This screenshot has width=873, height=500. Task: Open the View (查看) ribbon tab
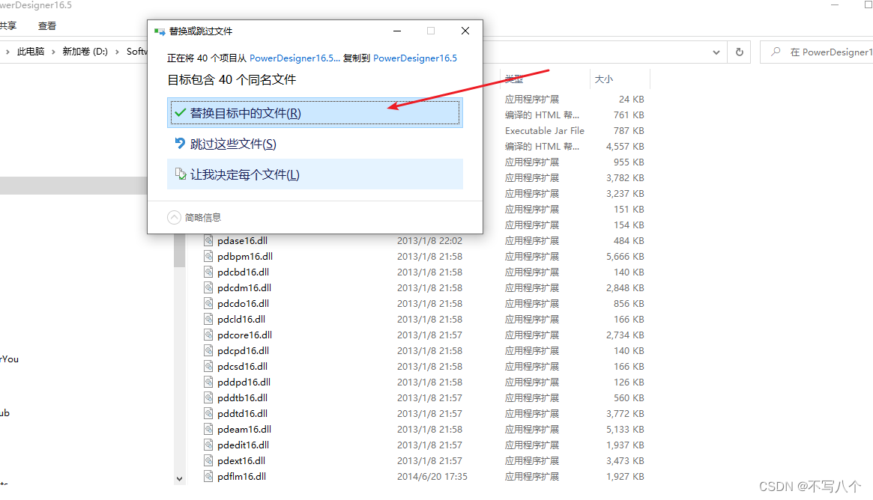[x=46, y=25]
